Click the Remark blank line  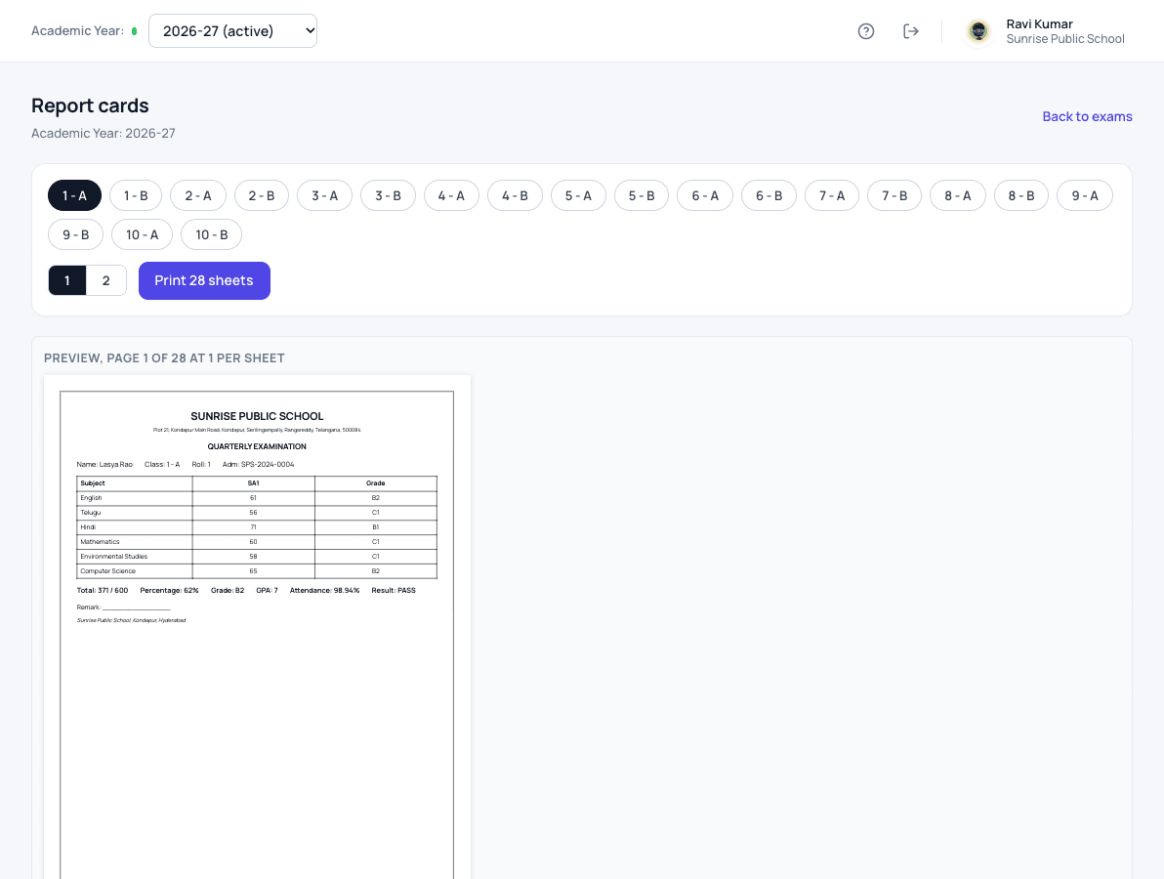coord(137,608)
